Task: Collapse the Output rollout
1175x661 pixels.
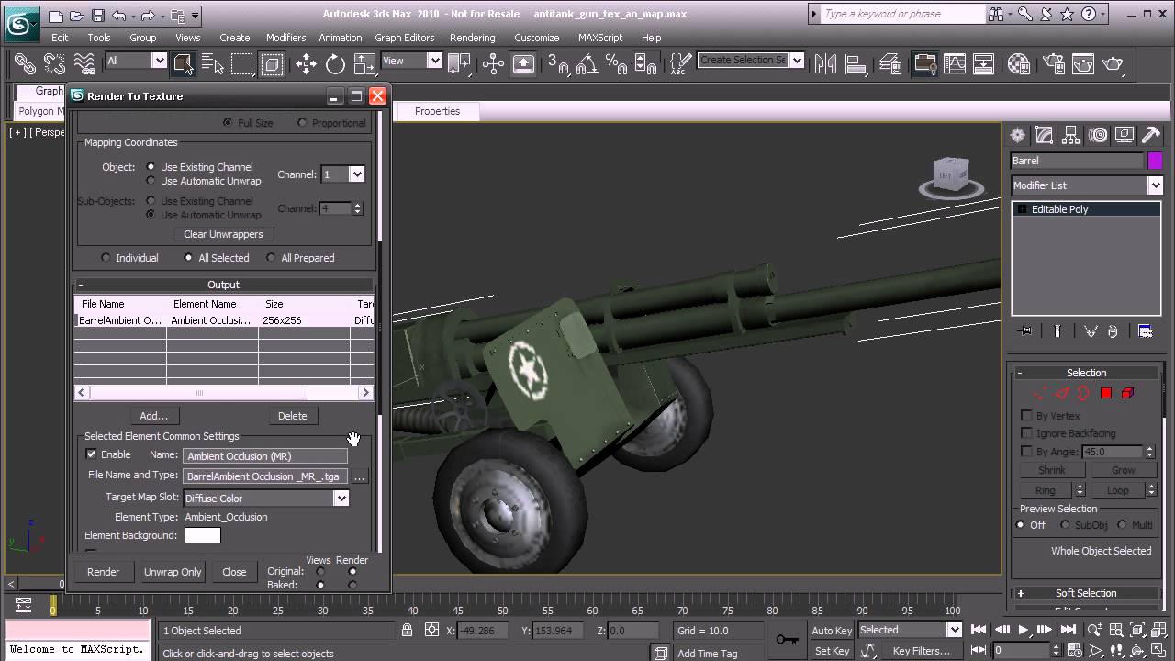Action: (223, 285)
